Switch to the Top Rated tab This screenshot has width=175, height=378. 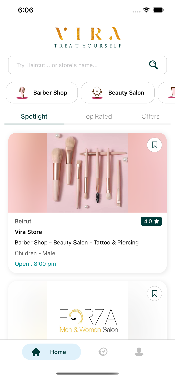97,116
